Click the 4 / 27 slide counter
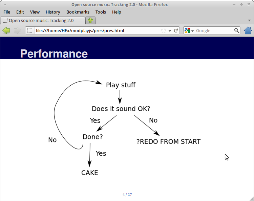 pos(127,195)
